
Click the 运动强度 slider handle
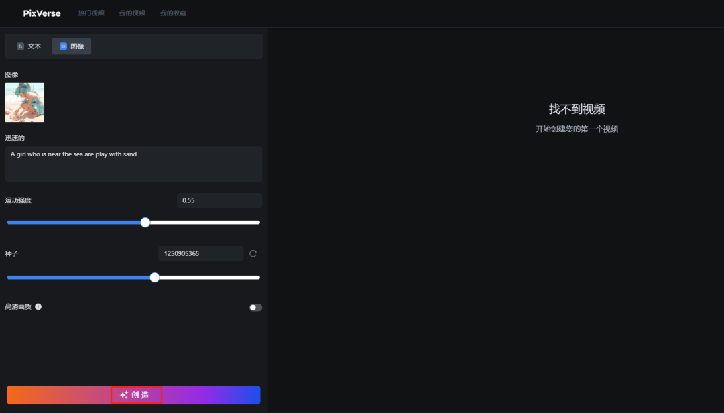tap(145, 222)
